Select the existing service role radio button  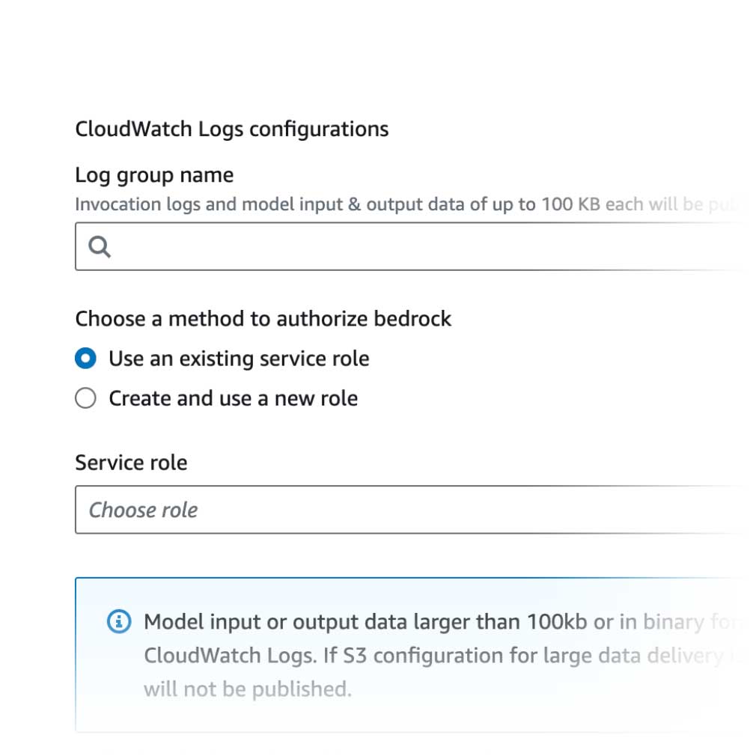[x=86, y=359]
